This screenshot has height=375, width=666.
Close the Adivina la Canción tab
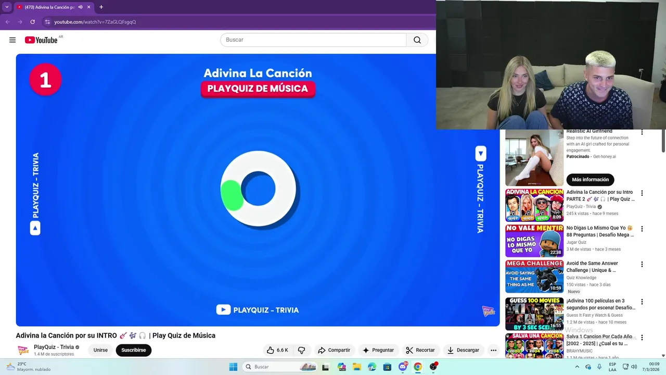pyautogui.click(x=88, y=7)
